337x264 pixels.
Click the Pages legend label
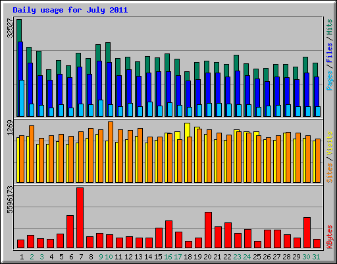pyautogui.click(x=330, y=81)
